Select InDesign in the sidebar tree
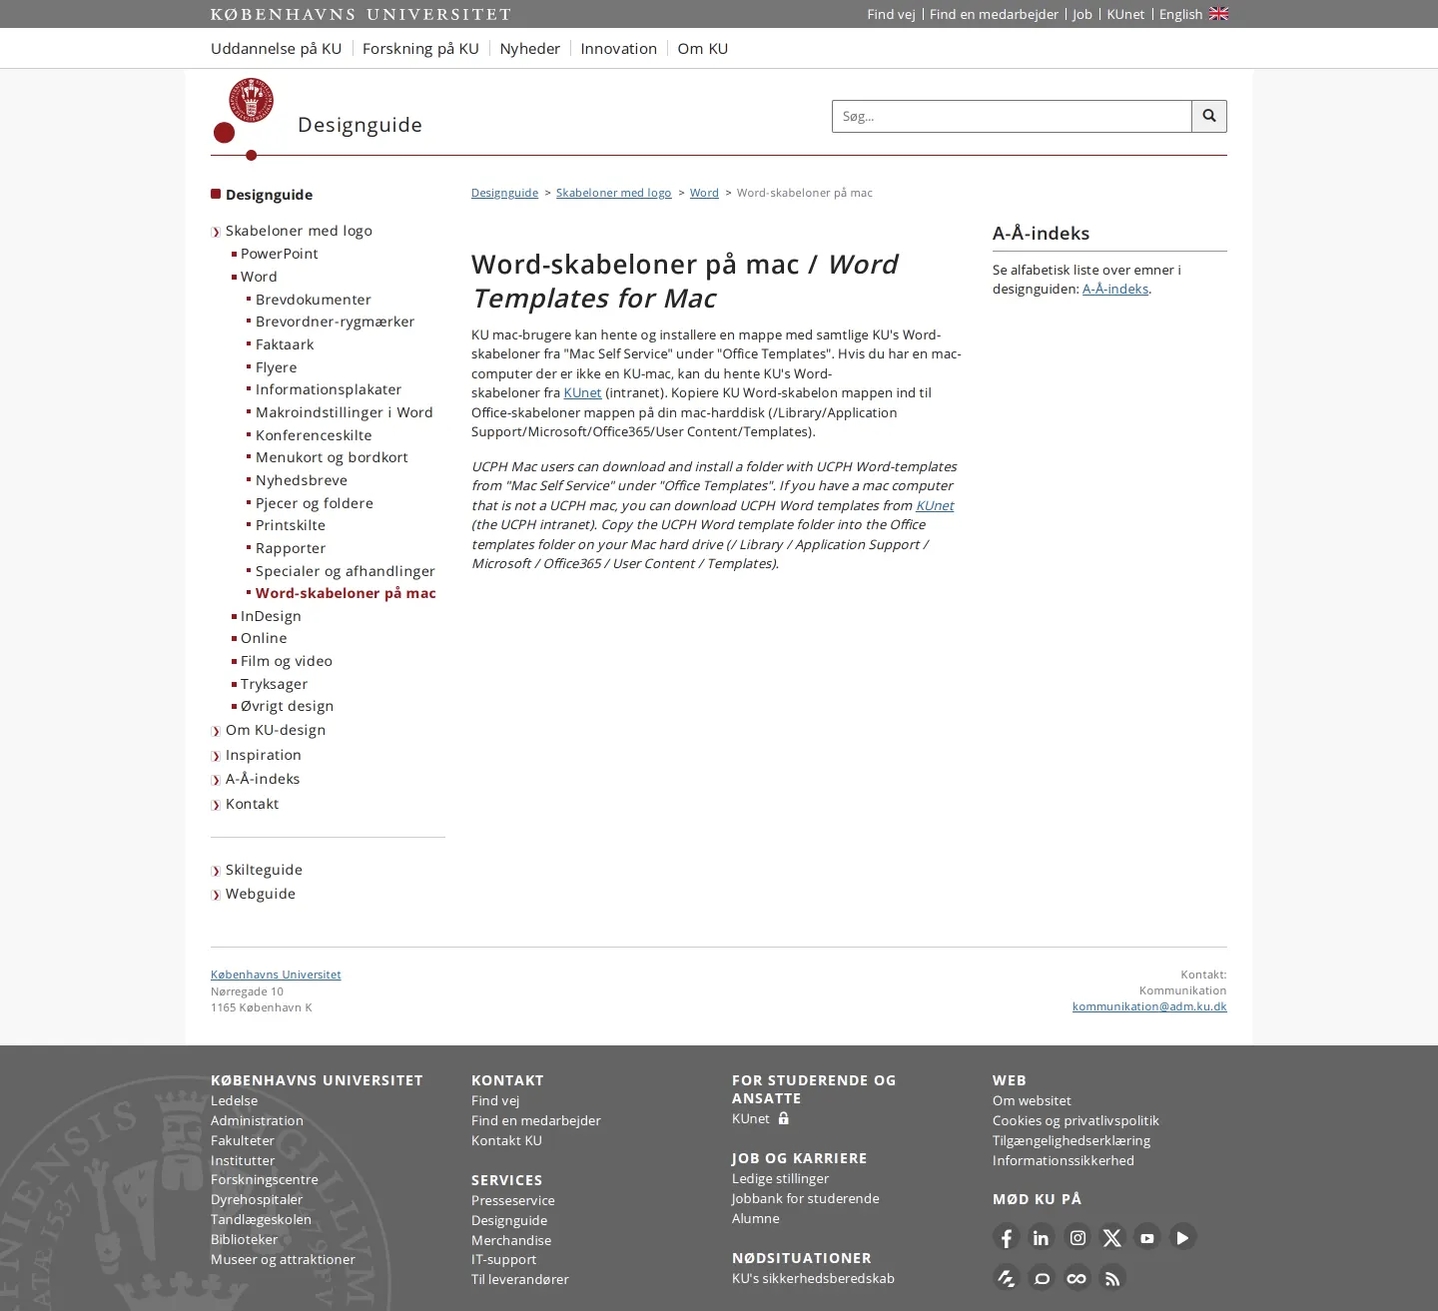The height and width of the screenshot is (1311, 1438). (x=271, y=616)
